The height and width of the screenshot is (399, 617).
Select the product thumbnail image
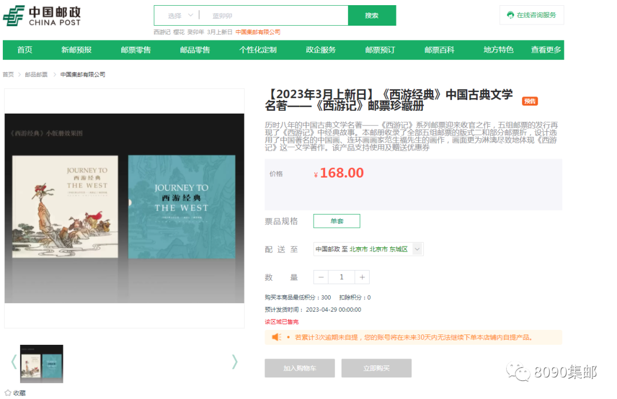coord(42,364)
